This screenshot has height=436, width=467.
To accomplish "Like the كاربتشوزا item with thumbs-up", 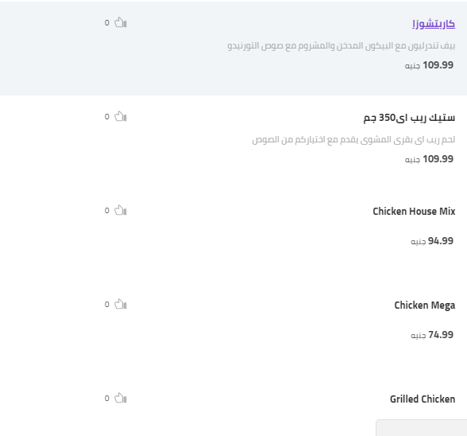I will tap(121, 22).
